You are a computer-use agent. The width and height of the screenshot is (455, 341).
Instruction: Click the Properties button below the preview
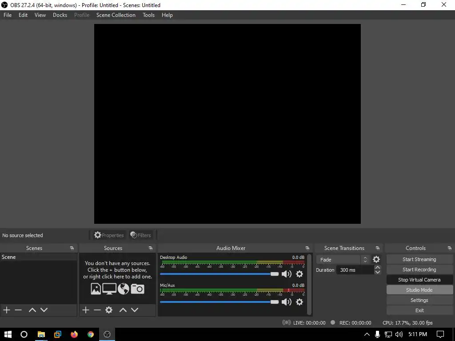coord(109,235)
